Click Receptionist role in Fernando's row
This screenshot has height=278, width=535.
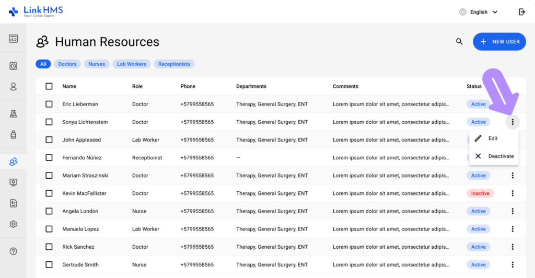pyautogui.click(x=147, y=158)
